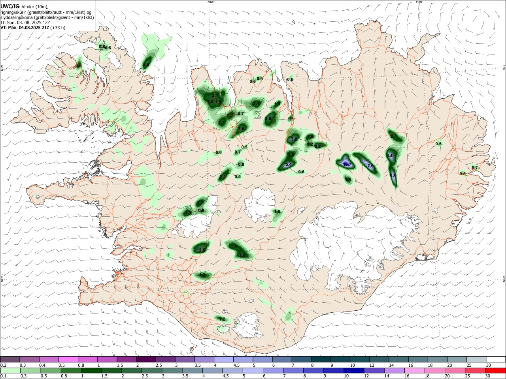Select the dark navy blue swatch in the lower legend
Viewport: 506px width, 379px height.
(353, 370)
